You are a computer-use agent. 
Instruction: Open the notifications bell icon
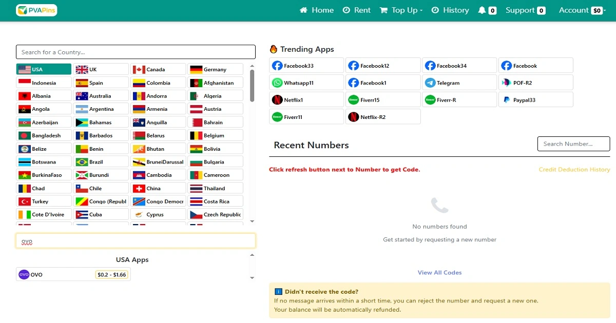pyautogui.click(x=482, y=10)
